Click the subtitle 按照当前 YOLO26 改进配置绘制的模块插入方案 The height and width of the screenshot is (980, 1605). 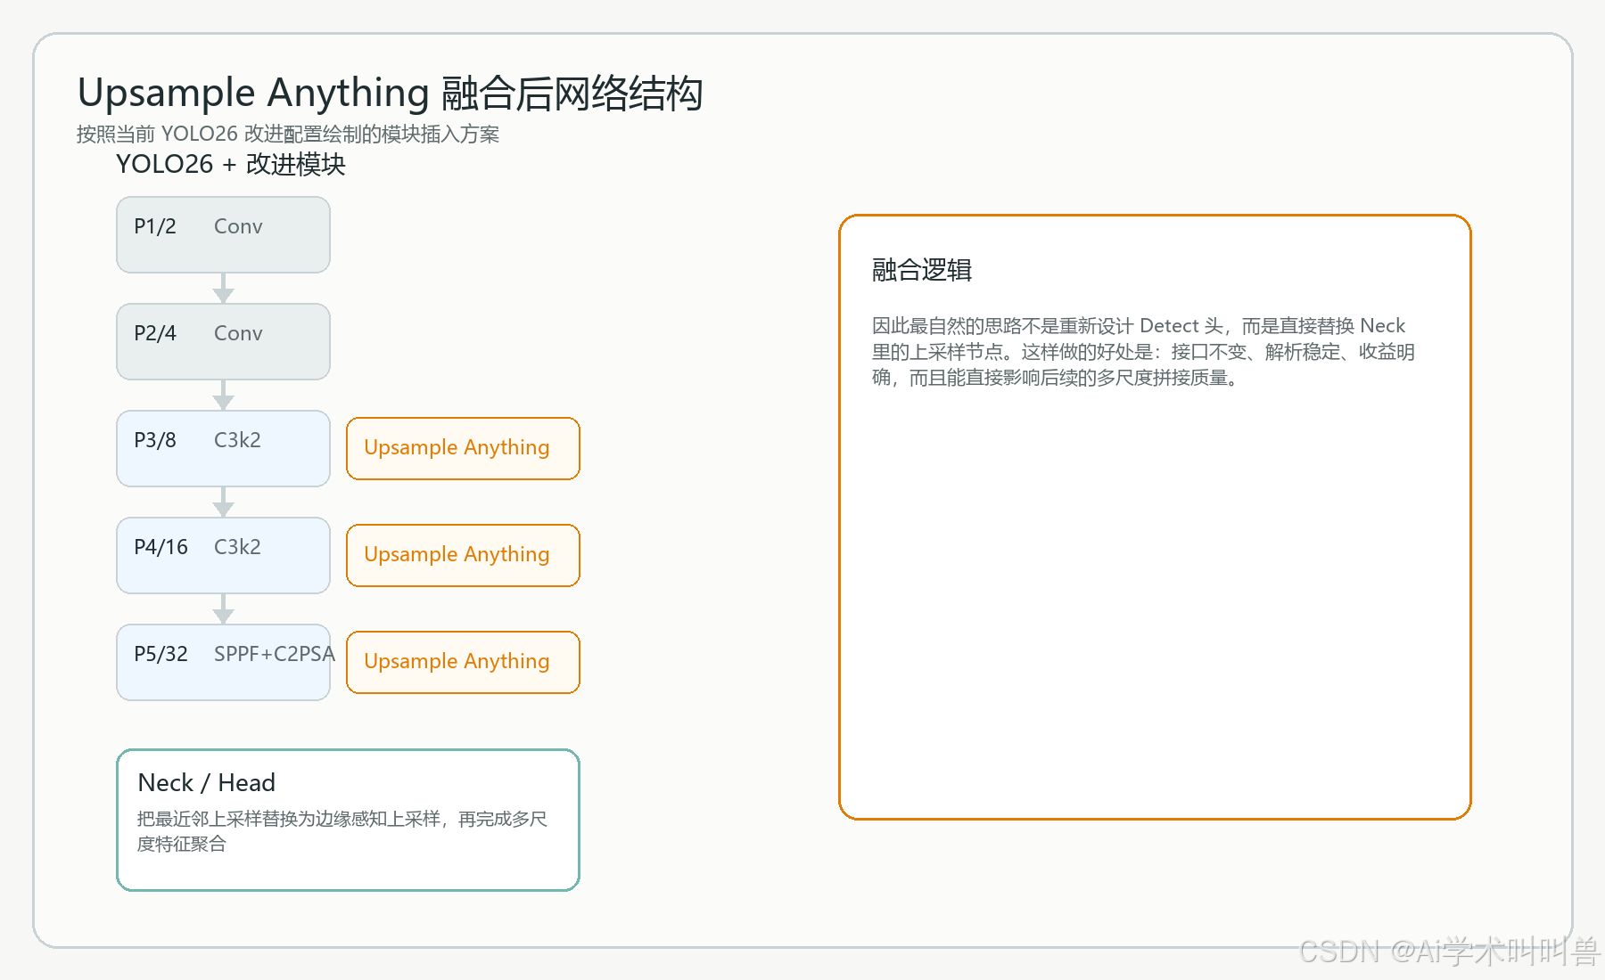(287, 134)
